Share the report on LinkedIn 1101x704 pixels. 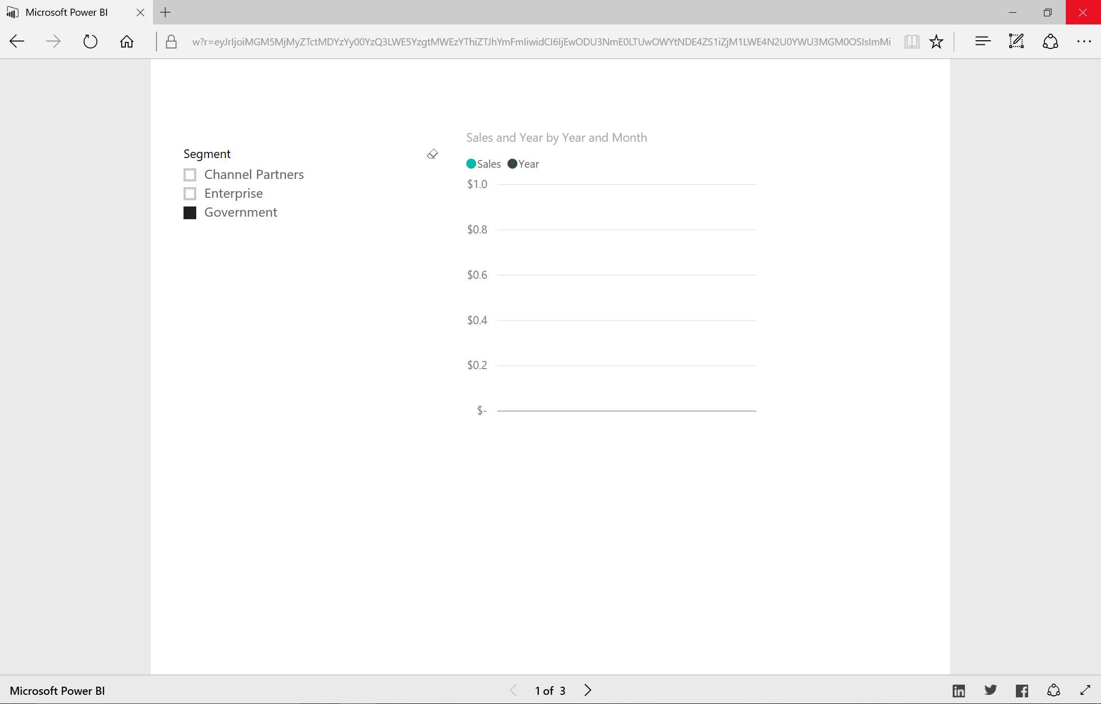point(959,690)
